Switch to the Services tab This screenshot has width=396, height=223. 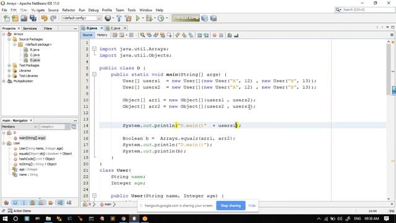[x=30, y=28]
